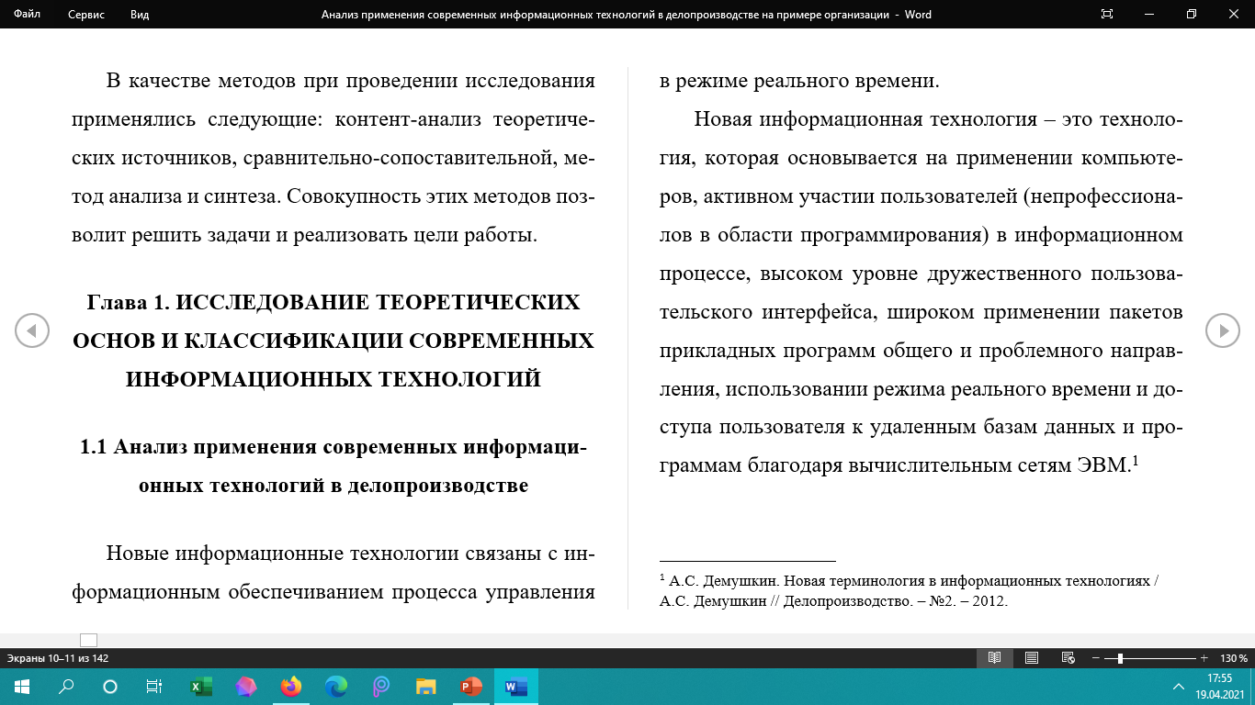The height and width of the screenshot is (705, 1255).
Task: Open the pink P app on taskbar
Action: pyautogui.click(x=381, y=687)
